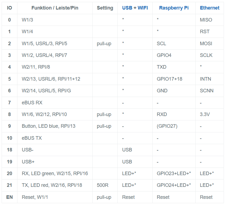Click the SCLK cell in Ethernet column
This screenshot has height=204, width=225.
click(206, 55)
